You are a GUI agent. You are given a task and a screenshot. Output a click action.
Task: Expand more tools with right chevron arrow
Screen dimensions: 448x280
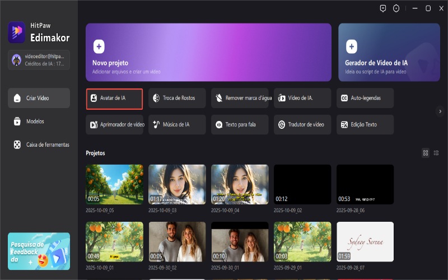440,111
